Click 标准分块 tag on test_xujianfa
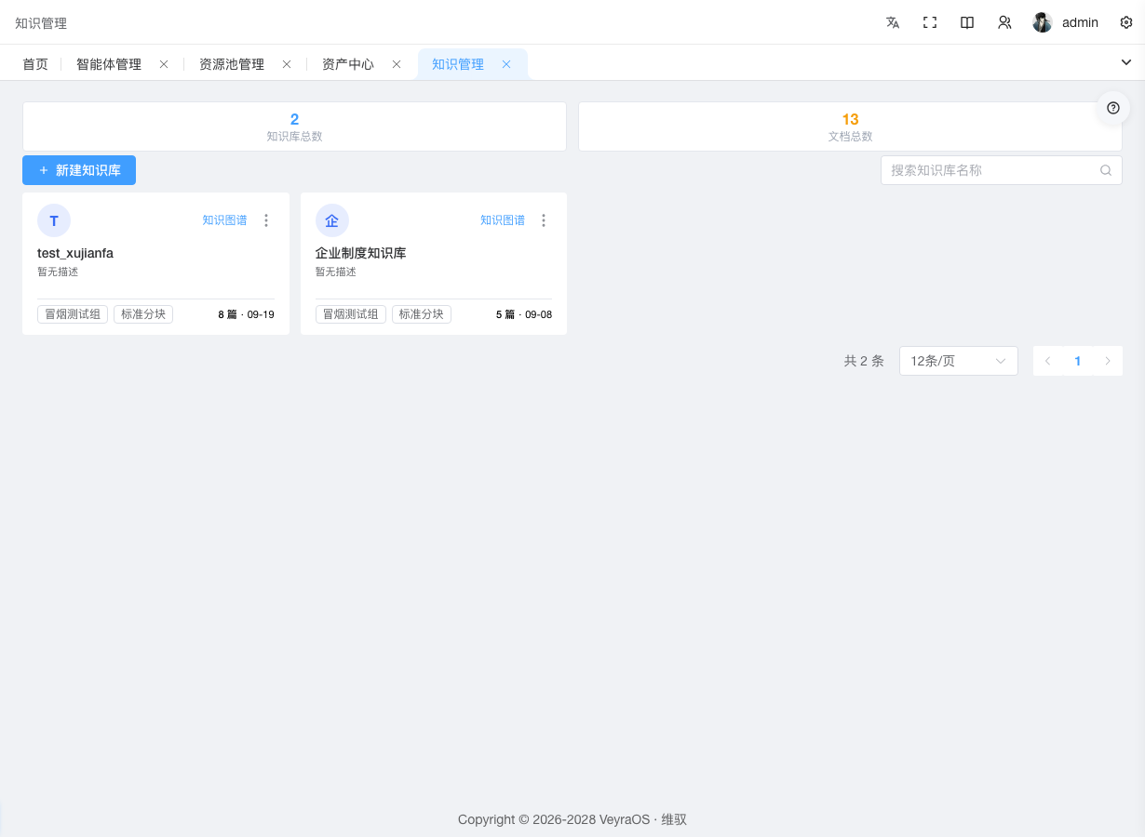 click(x=143, y=314)
